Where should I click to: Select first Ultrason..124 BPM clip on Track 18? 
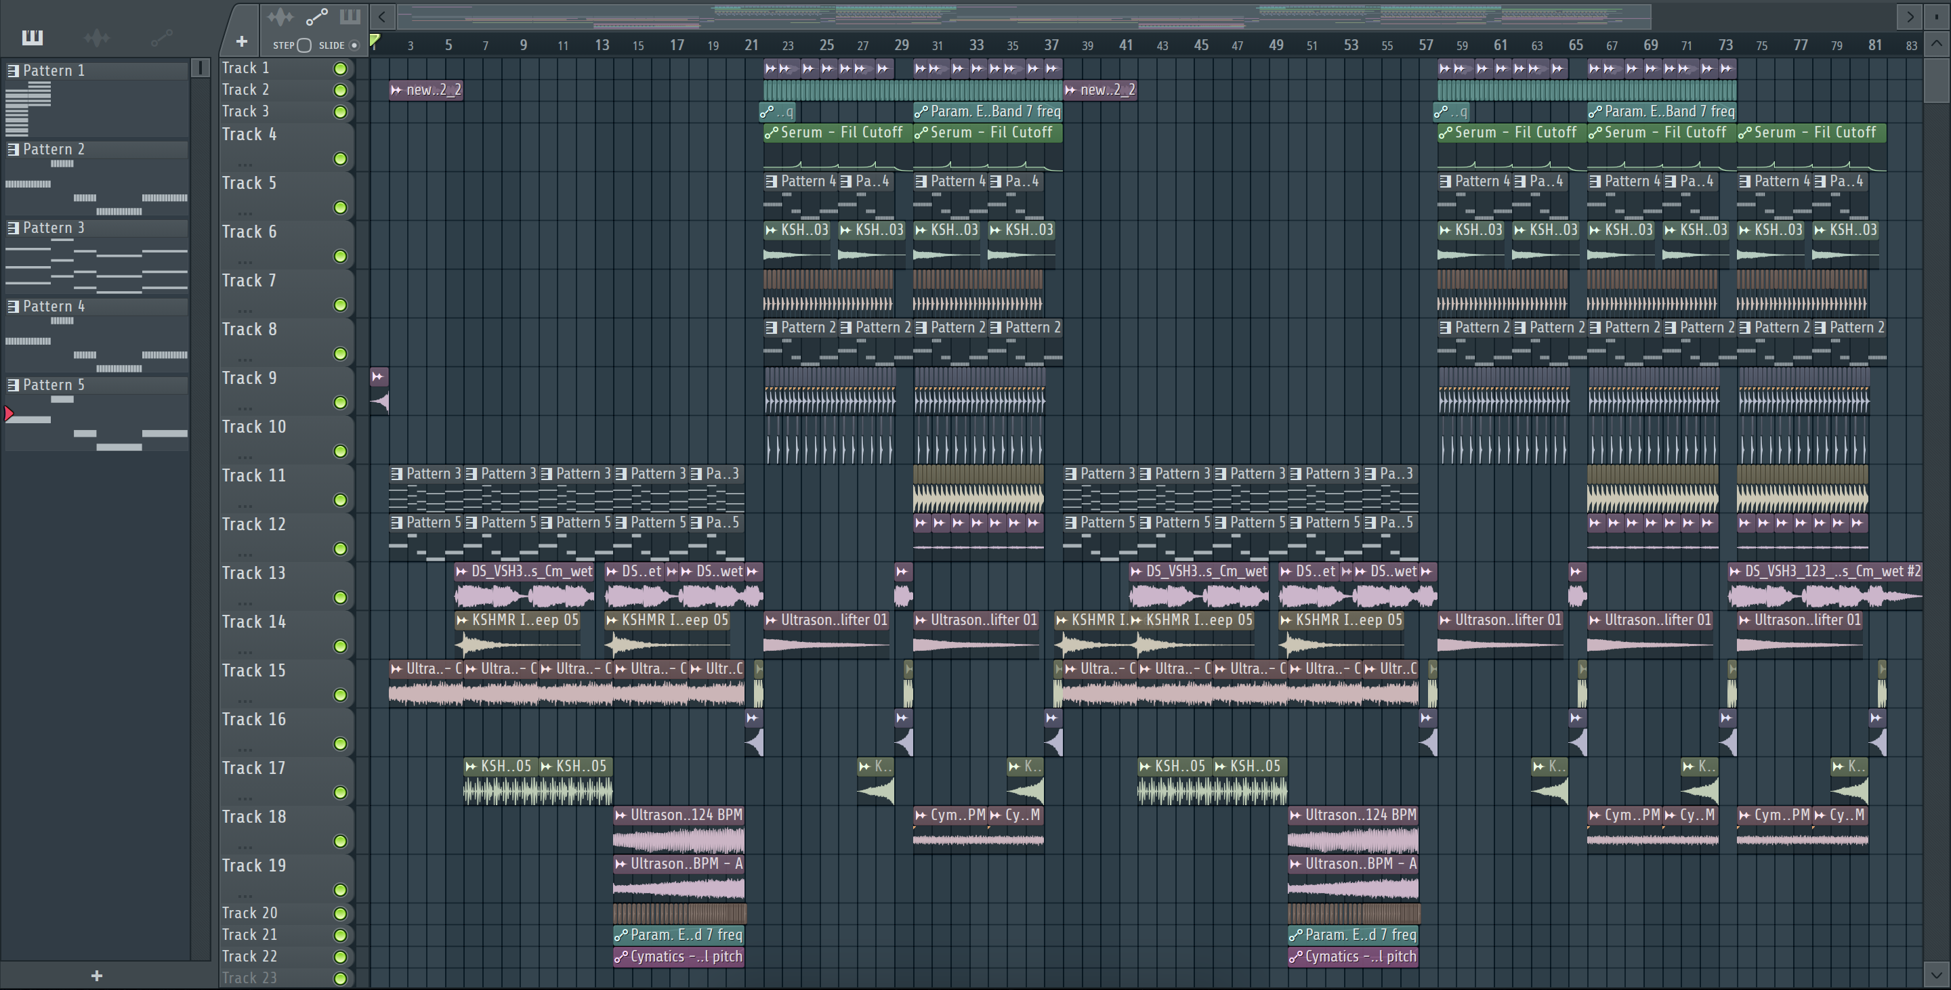tap(679, 830)
